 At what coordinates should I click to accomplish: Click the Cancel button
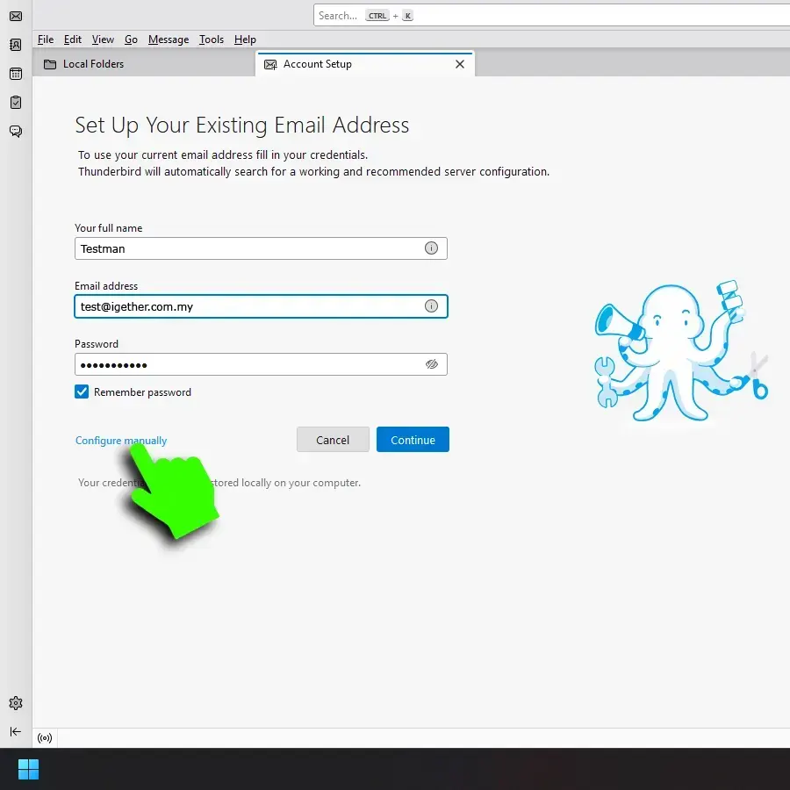click(333, 440)
